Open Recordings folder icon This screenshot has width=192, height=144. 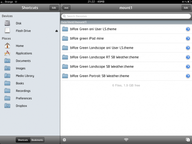tap(7, 91)
